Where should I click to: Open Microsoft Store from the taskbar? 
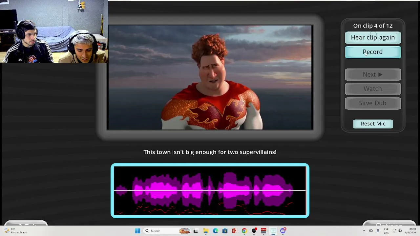coord(225,231)
